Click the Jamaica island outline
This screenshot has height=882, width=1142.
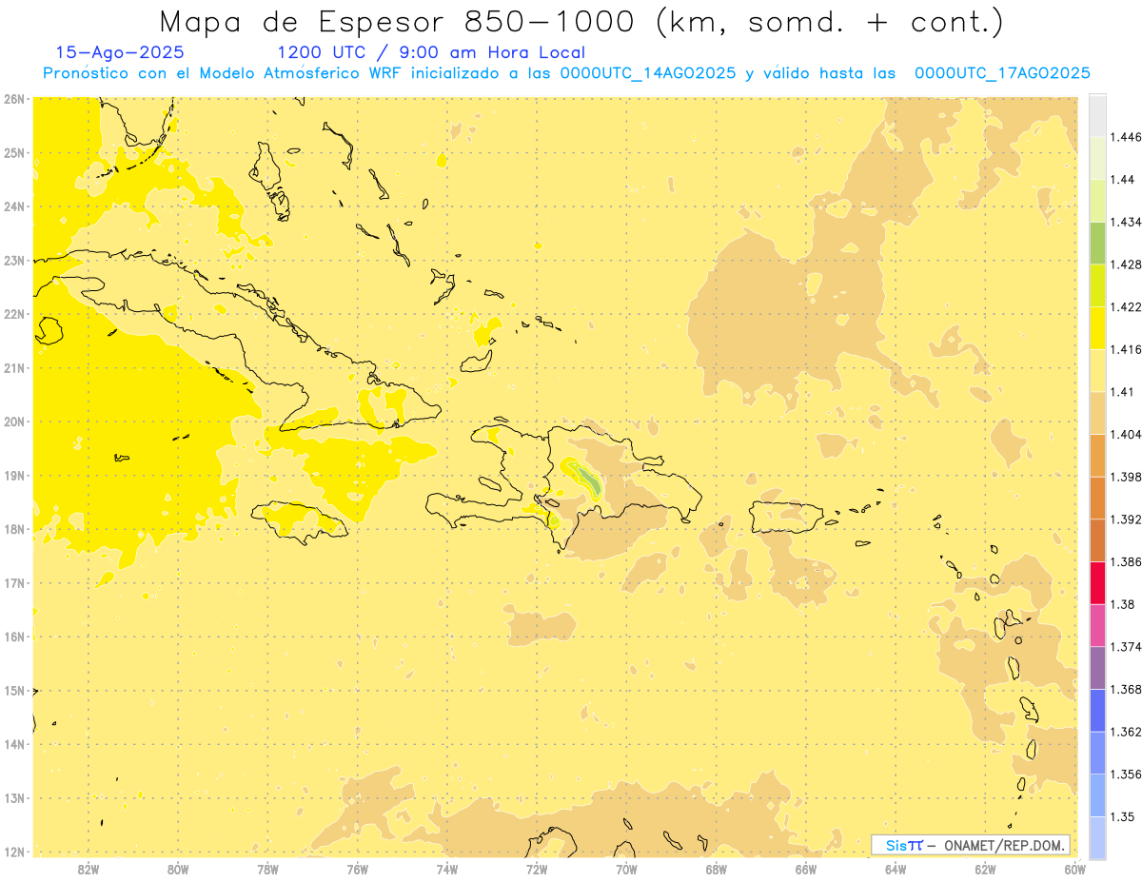299,522
